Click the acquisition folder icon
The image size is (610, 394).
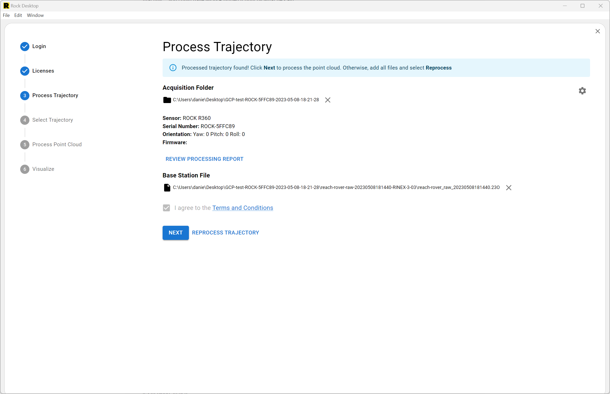point(167,100)
